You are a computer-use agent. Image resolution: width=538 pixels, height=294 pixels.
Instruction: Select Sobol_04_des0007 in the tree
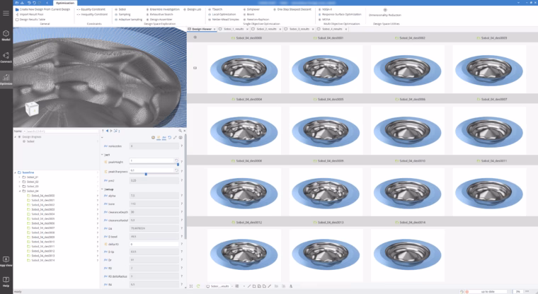click(43, 228)
